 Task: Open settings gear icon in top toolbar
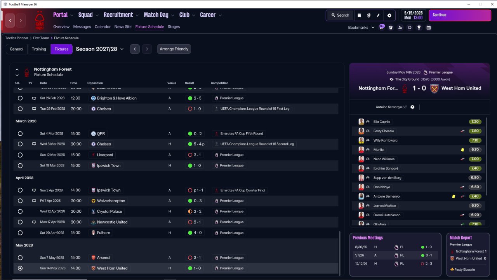389,15
